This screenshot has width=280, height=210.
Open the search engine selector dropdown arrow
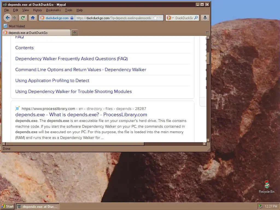pos(173,18)
